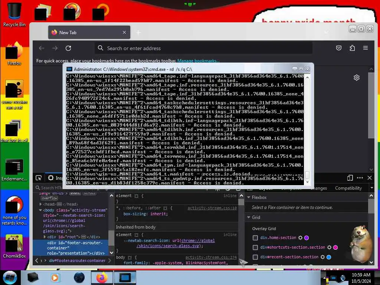This screenshot has width=380, height=285.
Task: Enable overlay grid for div#recent-section.section
Action: tap(255, 257)
